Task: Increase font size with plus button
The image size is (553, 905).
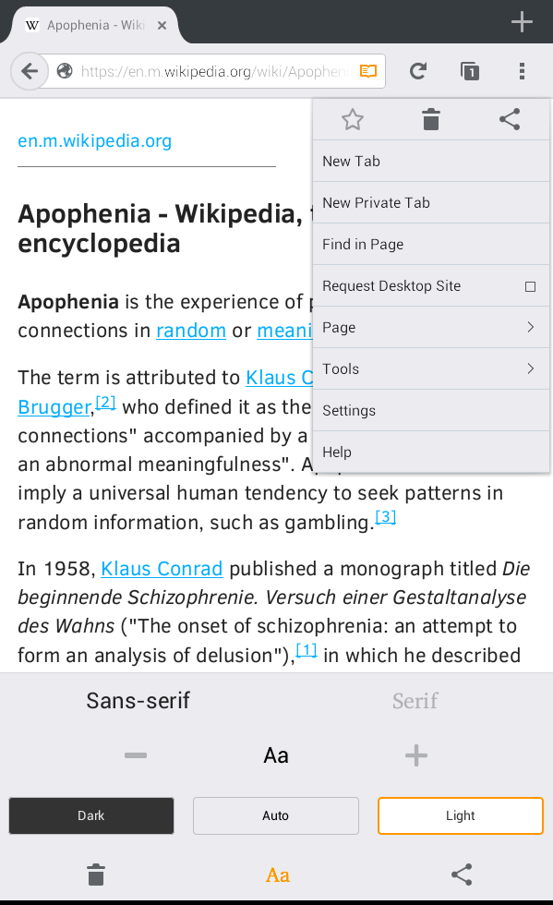Action: (x=416, y=755)
